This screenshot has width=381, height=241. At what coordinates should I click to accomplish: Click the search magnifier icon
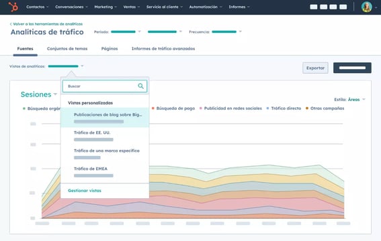(x=140, y=86)
